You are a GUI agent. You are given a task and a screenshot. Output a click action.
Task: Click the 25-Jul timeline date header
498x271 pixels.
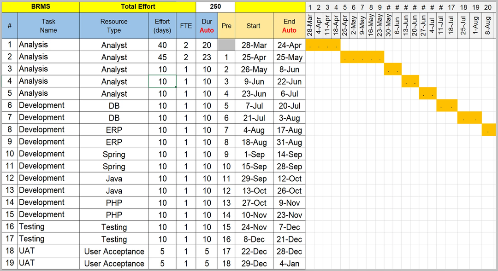tap(463, 26)
